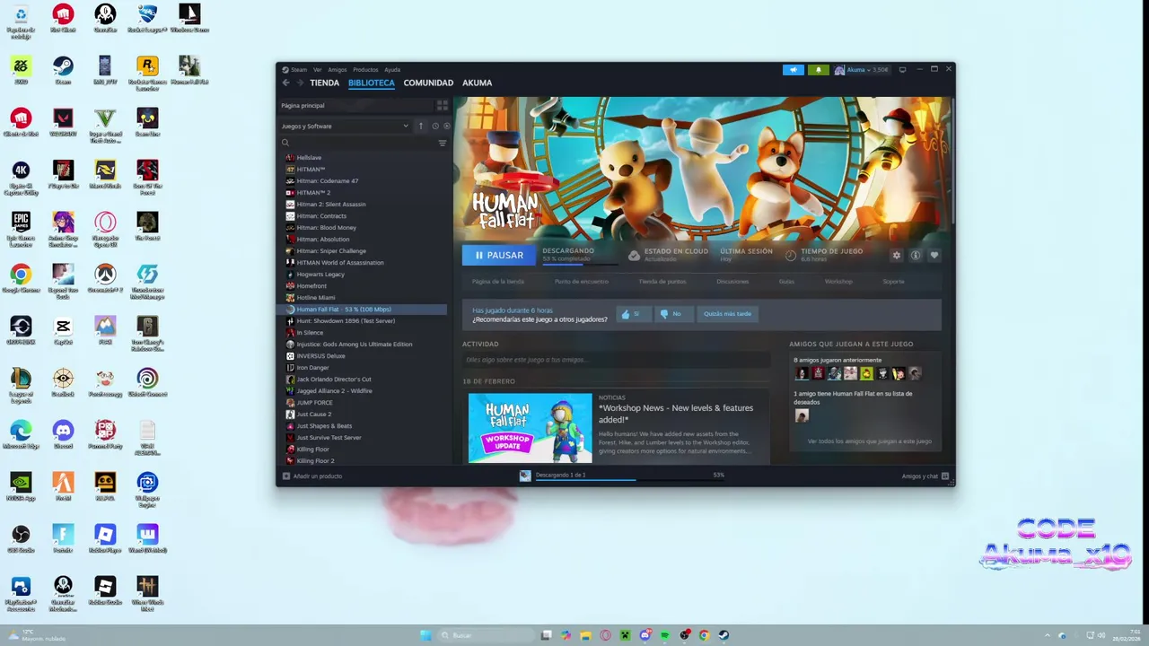The height and width of the screenshot is (646, 1149).
Task: Open the green notifications bell
Action: tap(818, 69)
